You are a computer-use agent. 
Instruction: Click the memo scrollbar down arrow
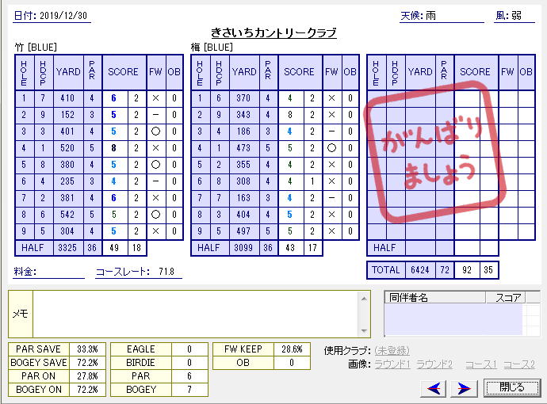pos(364,330)
